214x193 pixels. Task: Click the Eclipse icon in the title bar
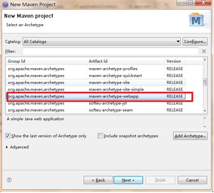(x=5, y=4)
